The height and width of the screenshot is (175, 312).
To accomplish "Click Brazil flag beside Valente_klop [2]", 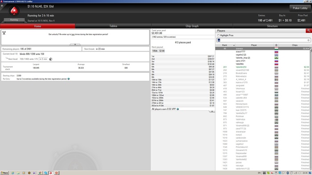I will click(276, 58).
